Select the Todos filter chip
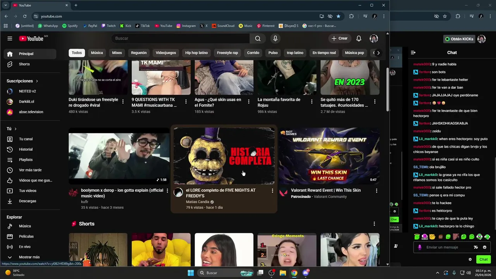 click(77, 53)
